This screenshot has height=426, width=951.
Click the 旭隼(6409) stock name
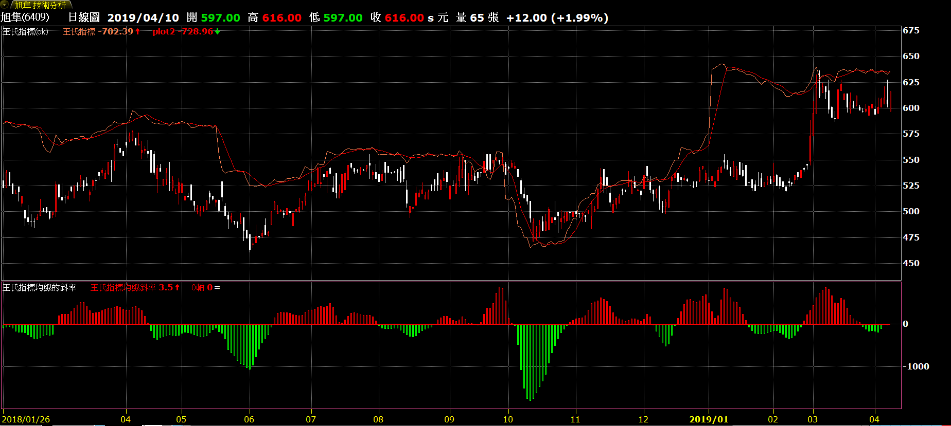(x=25, y=17)
